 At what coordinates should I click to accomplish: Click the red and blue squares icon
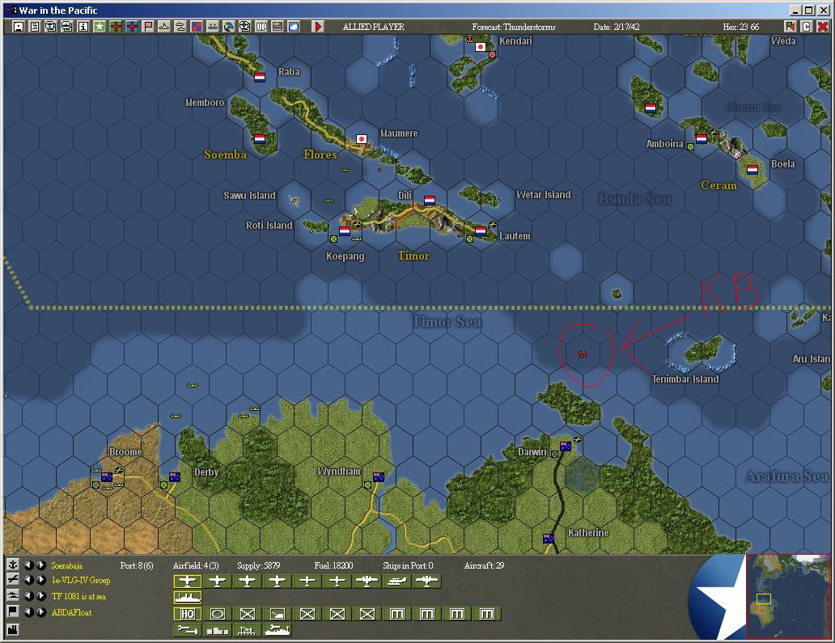coord(197,27)
